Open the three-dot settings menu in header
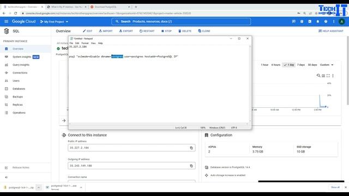Viewport: 349px width, 196px height. tap(334, 22)
